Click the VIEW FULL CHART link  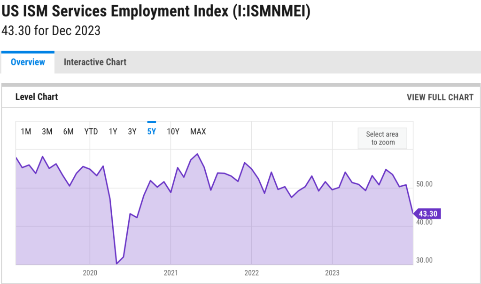click(440, 97)
